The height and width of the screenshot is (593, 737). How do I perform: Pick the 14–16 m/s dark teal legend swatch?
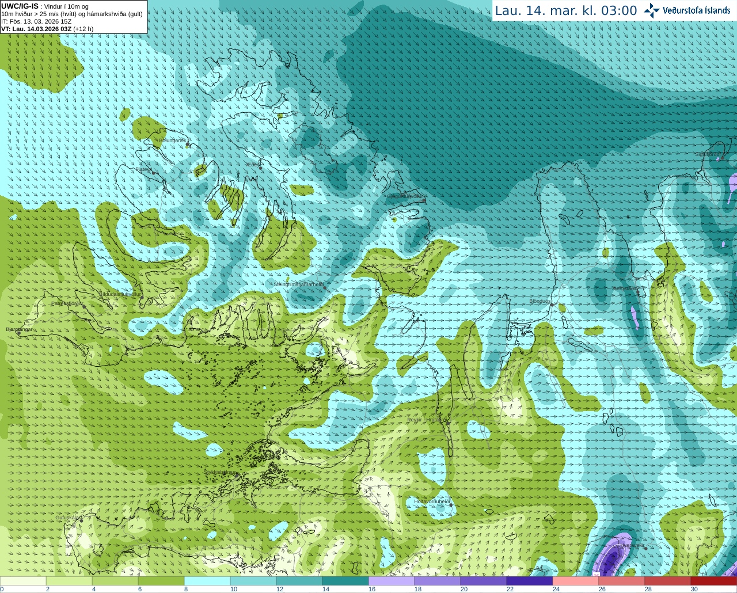[345, 581]
